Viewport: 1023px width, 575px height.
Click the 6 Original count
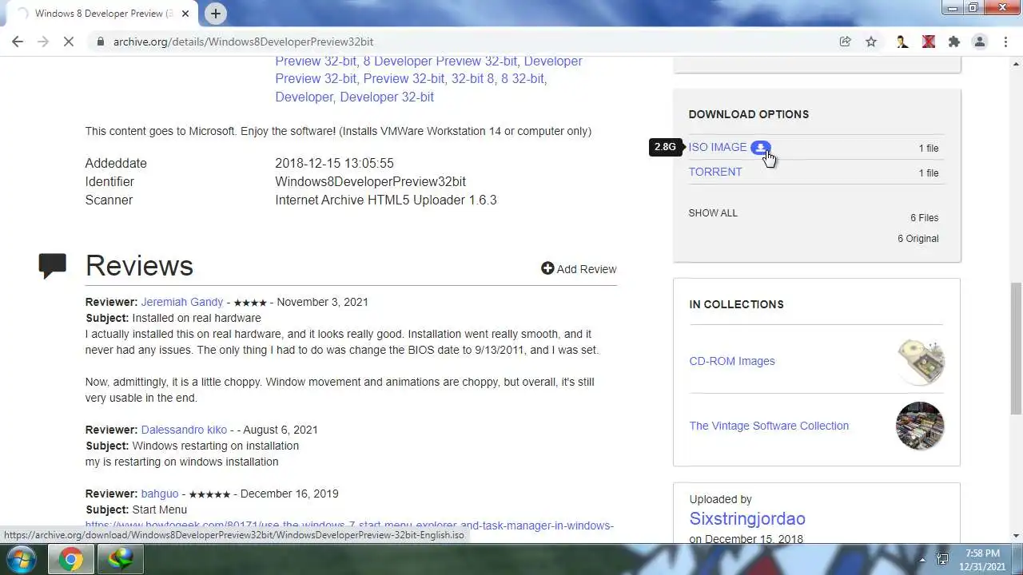[918, 239]
